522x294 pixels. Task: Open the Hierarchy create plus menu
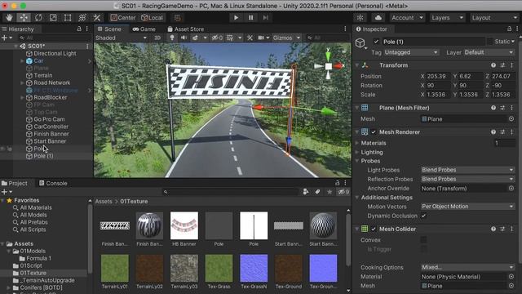tap(7, 38)
